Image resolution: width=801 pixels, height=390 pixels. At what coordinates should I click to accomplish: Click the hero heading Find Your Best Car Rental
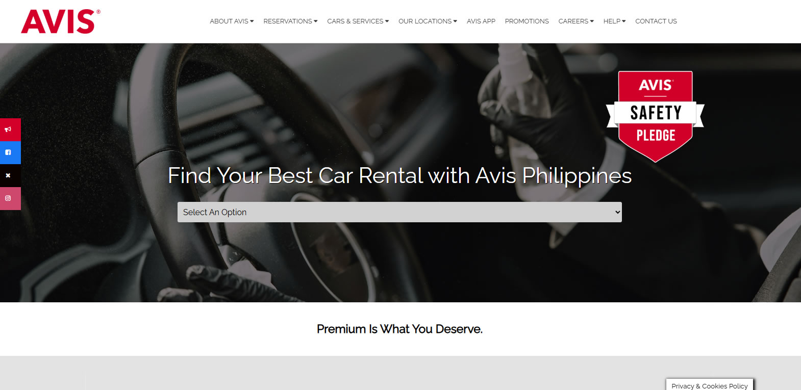tap(400, 176)
